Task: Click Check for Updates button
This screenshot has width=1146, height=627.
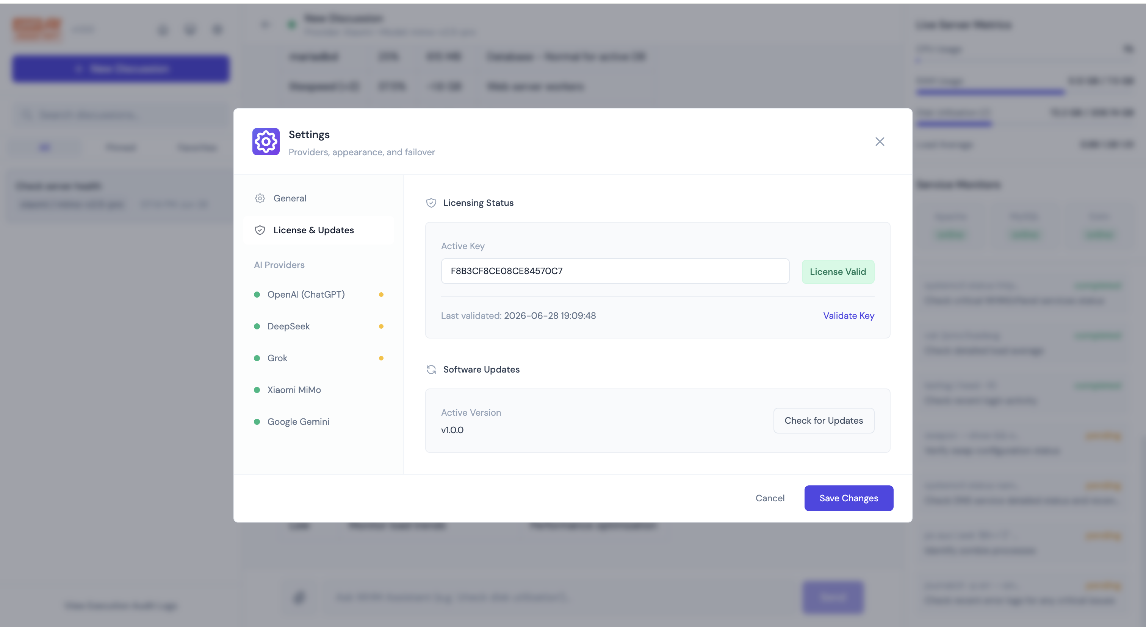Action: click(823, 420)
